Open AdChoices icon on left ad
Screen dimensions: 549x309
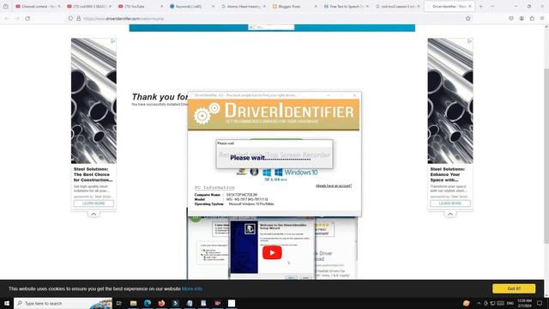[x=112, y=41]
